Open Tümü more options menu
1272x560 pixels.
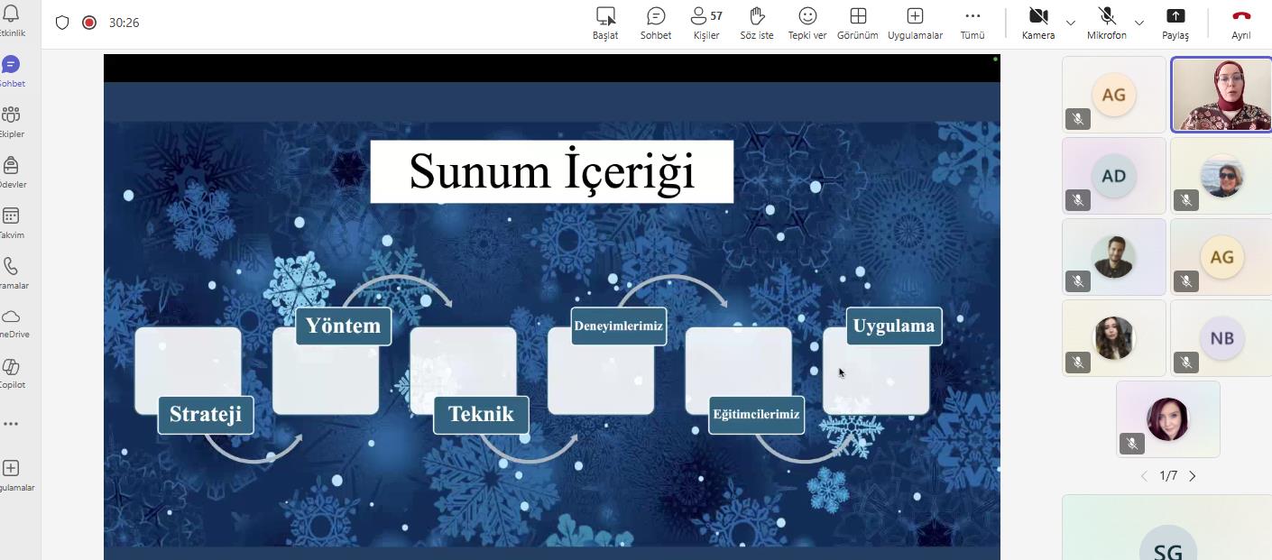(x=972, y=23)
